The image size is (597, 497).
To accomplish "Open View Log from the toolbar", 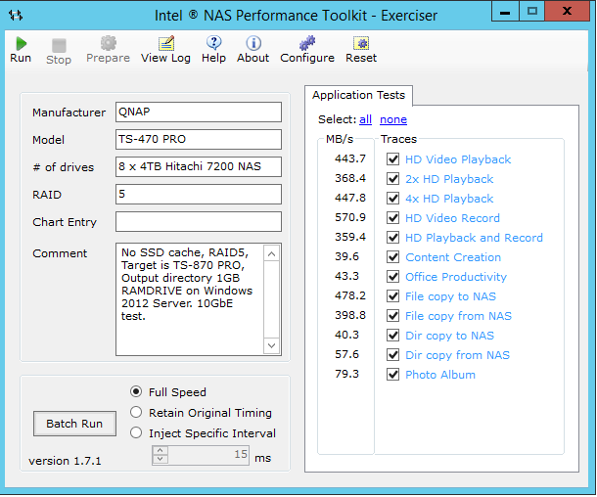I will 165,44.
